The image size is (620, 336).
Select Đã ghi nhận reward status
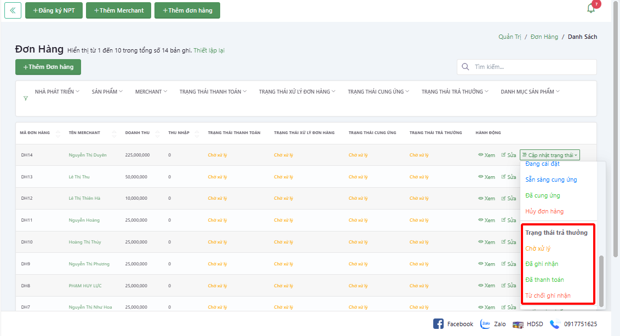pos(542,264)
